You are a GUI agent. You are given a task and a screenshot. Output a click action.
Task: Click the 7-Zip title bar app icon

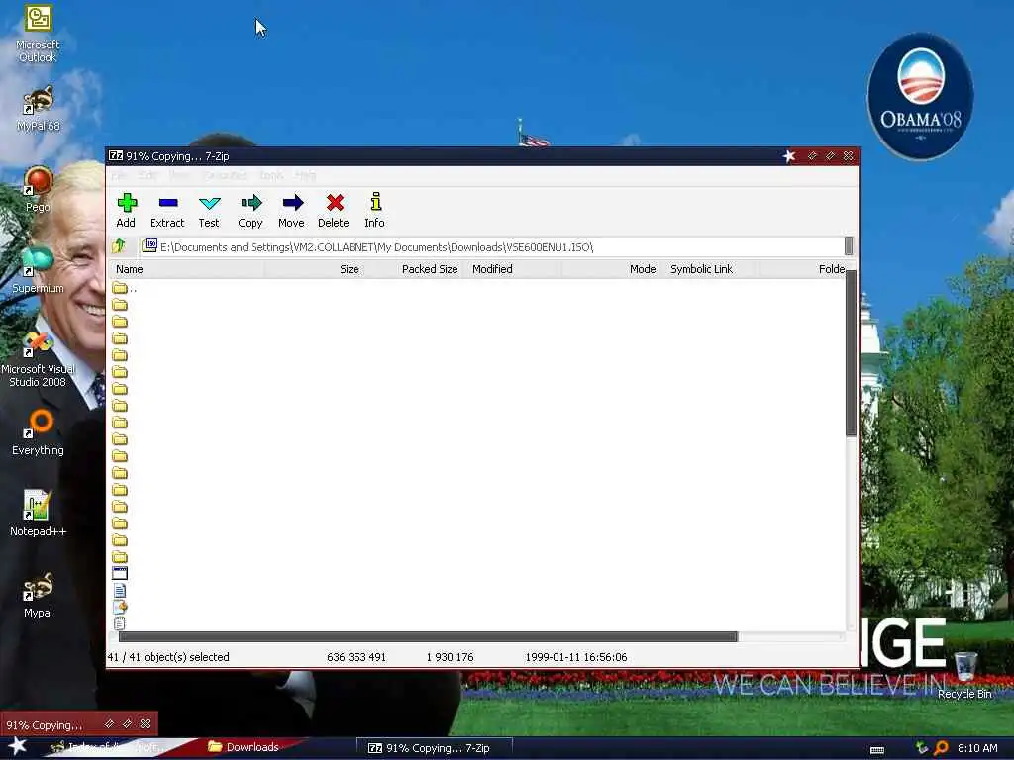click(x=116, y=155)
